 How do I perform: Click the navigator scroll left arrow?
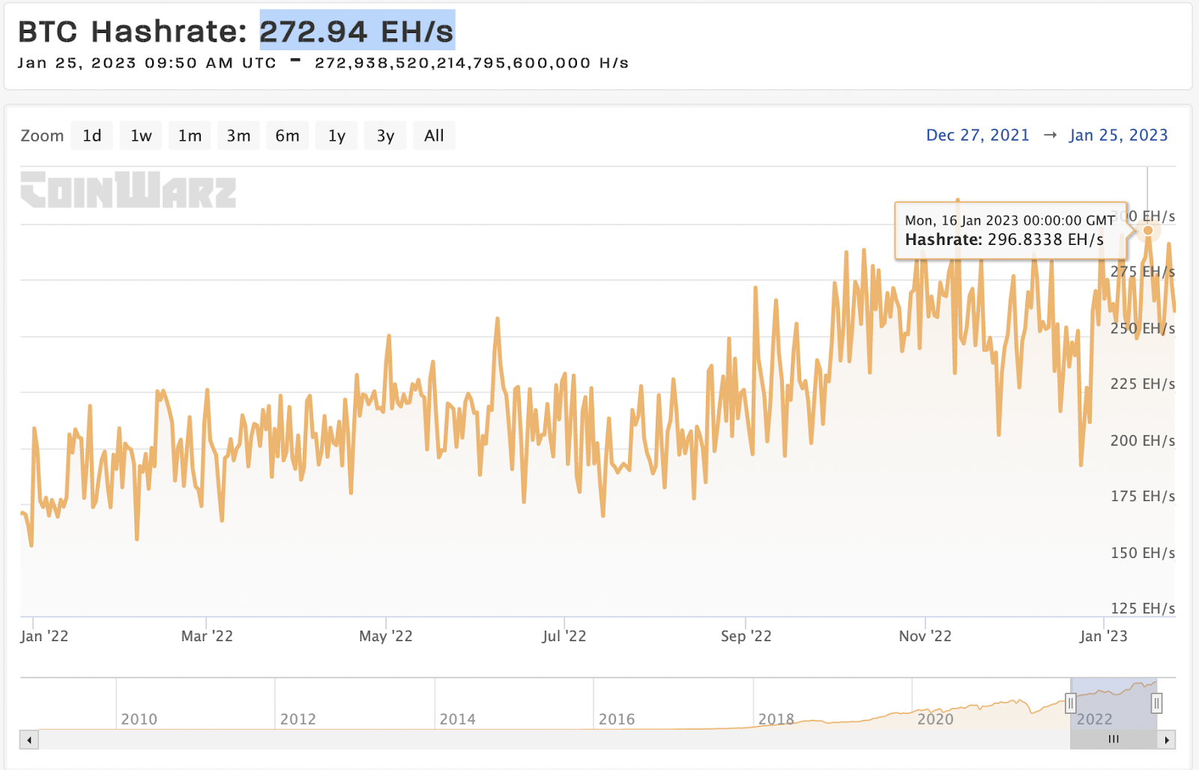pos(29,740)
